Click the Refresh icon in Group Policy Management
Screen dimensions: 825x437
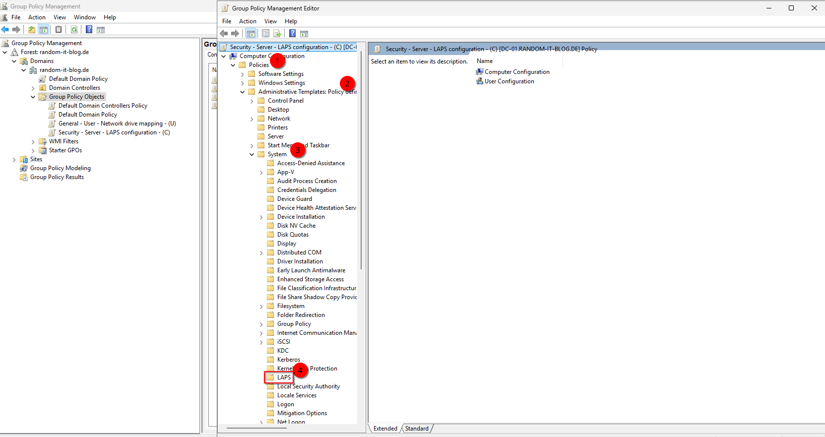(74, 30)
